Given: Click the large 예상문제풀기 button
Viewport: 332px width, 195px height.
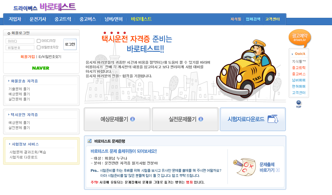Looking at the screenshot, I should [x=117, y=119].
